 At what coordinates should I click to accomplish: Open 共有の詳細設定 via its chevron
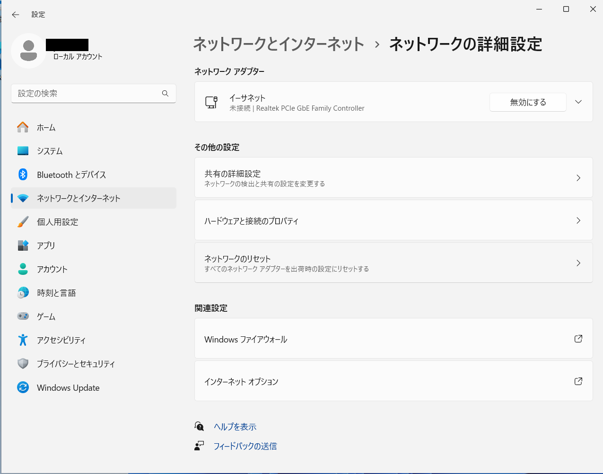[578, 178]
